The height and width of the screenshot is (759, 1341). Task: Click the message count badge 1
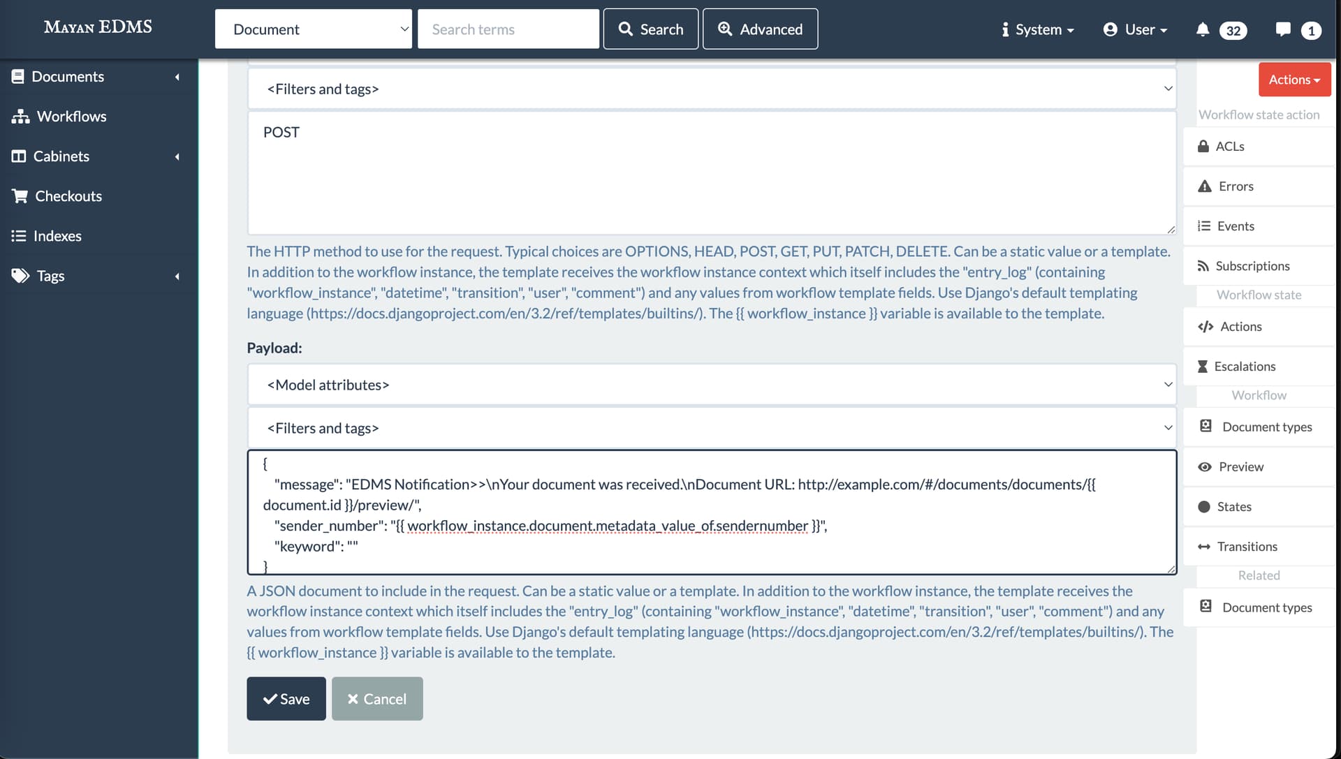click(1311, 31)
